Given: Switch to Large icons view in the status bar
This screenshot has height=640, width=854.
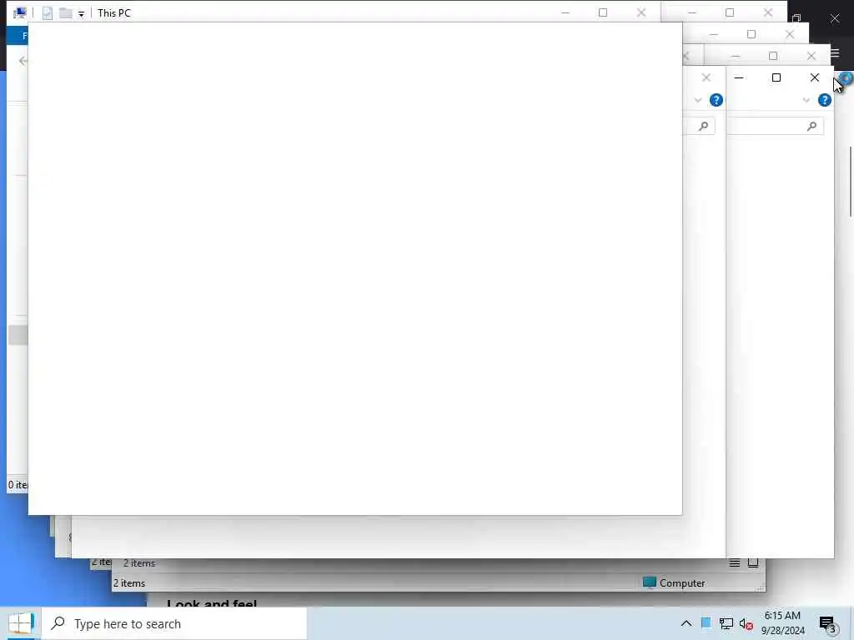Looking at the screenshot, I should coord(753,562).
